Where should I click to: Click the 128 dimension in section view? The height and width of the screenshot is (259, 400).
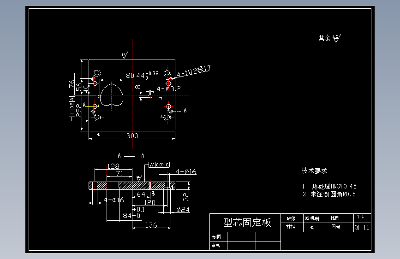(113, 166)
